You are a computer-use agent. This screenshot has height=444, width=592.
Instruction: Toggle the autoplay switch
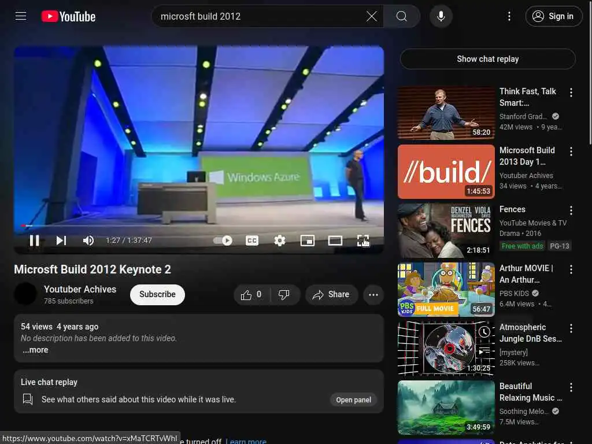[x=223, y=240]
